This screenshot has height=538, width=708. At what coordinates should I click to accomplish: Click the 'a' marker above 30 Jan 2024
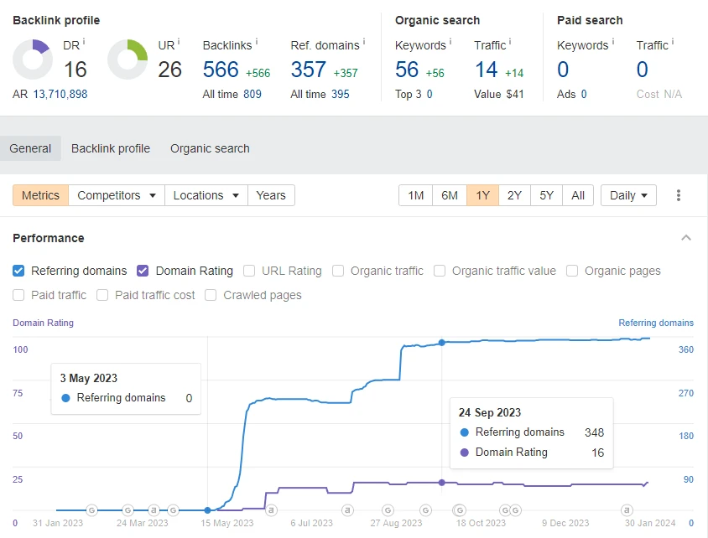(x=627, y=510)
